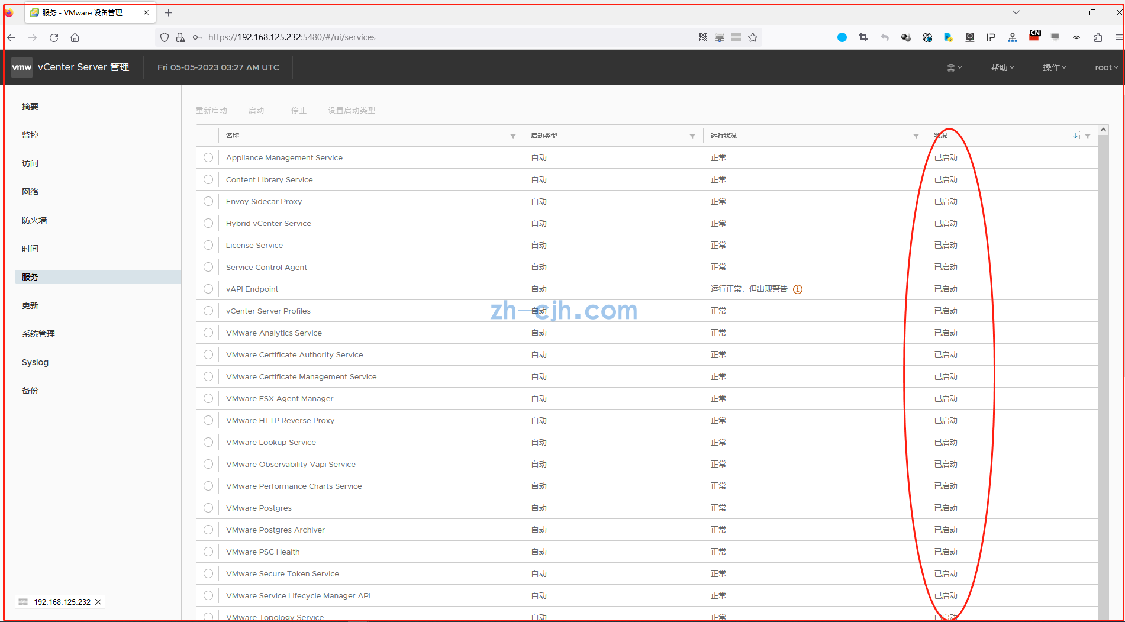Select VMware Lookup Service radio button

[208, 442]
